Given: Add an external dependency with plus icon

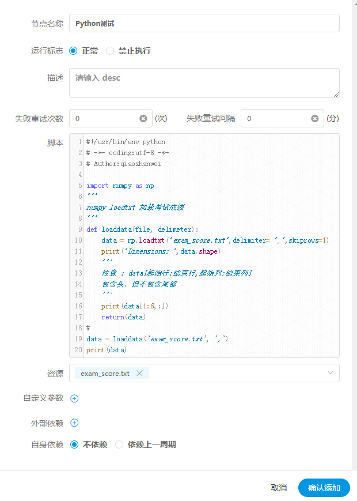Looking at the screenshot, I should pos(74,423).
